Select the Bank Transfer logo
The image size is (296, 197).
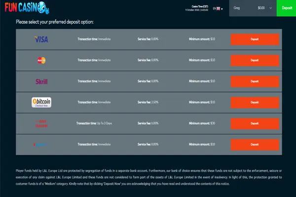41,123
